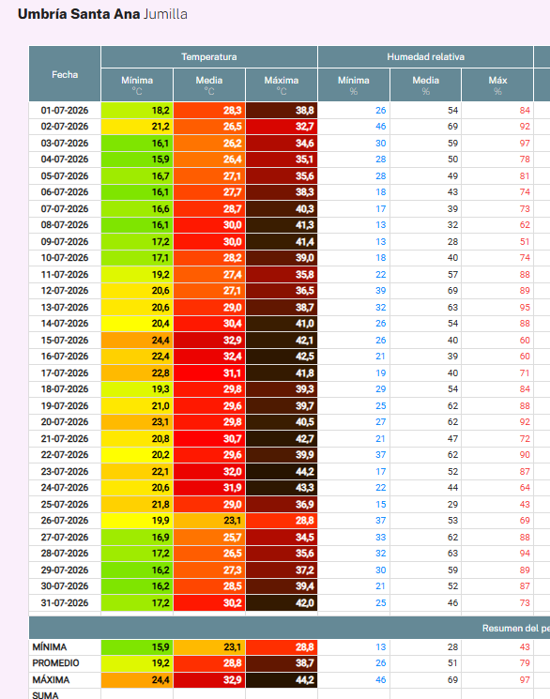This screenshot has height=699, width=550.
Task: Select the date cell 04-07-2026
Action: click(x=65, y=160)
